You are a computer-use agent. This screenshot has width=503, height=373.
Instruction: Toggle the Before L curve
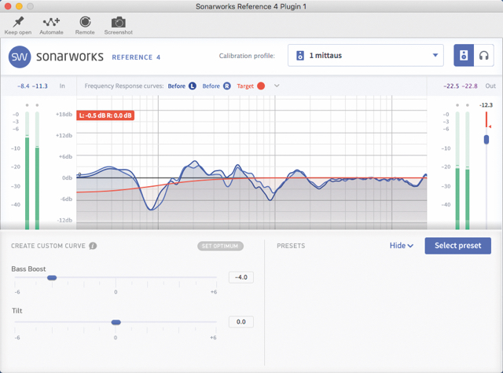tap(192, 86)
